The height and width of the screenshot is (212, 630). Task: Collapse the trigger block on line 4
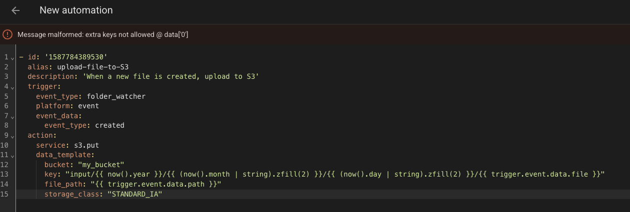[12, 87]
